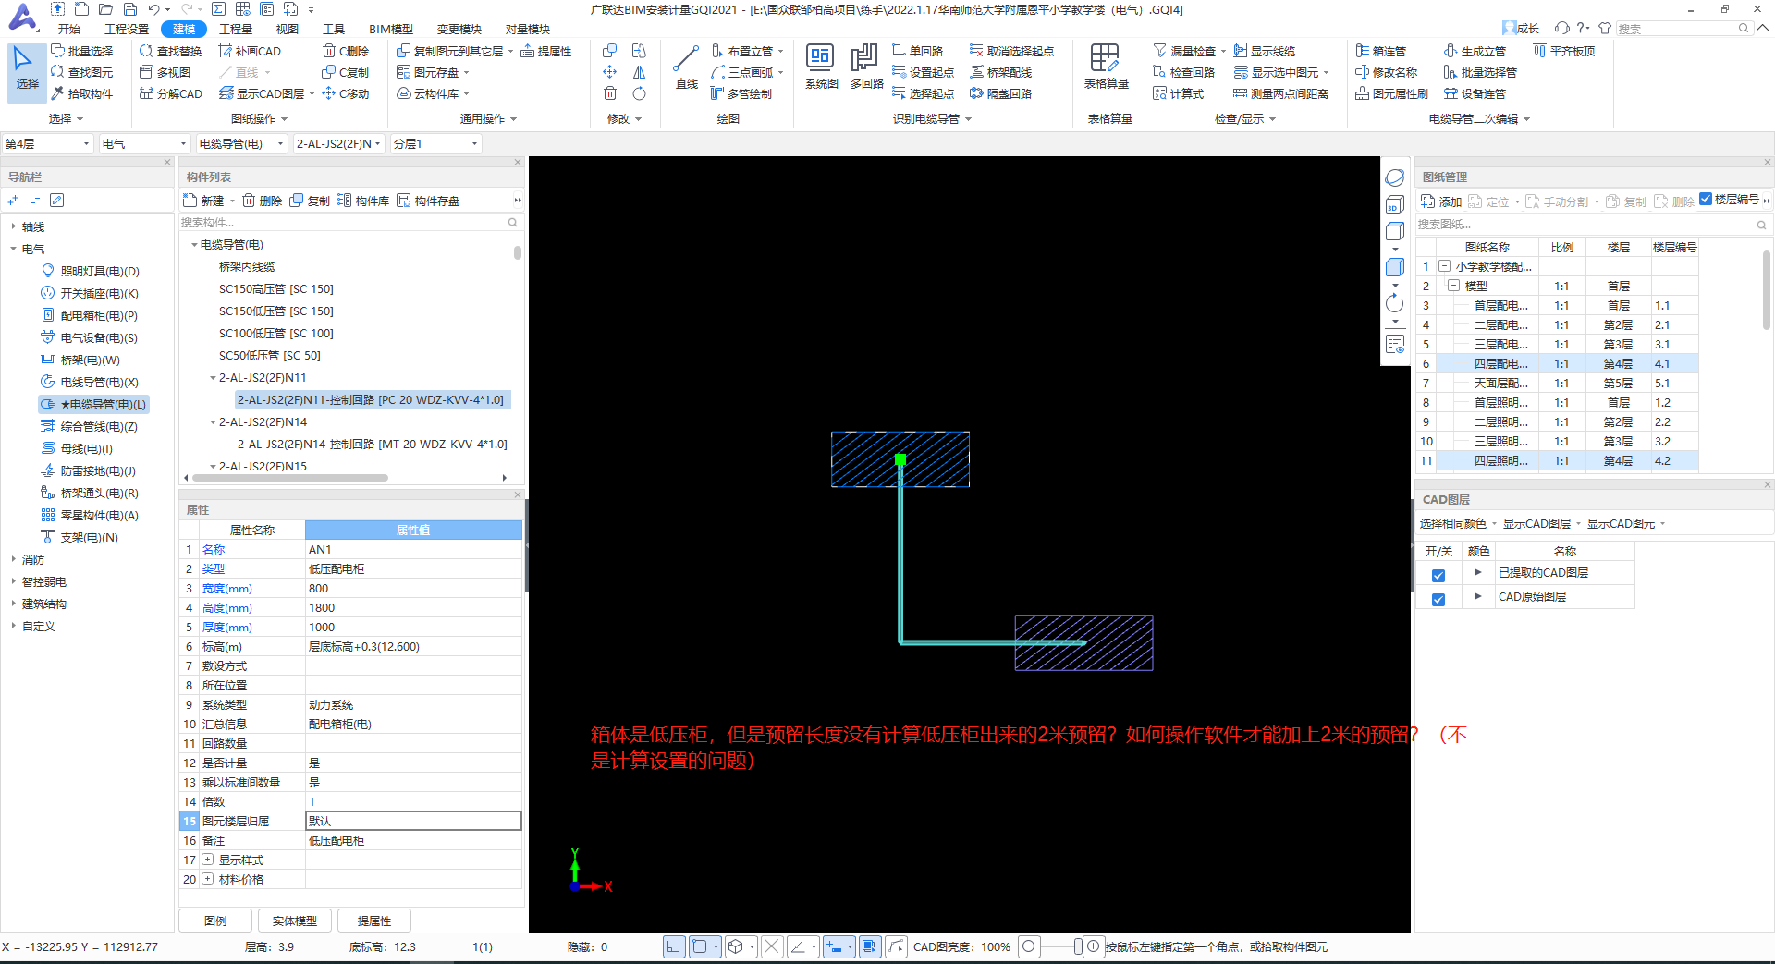This screenshot has width=1775, height=964.
Task: Click 新建 in component list
Action: coord(204,201)
